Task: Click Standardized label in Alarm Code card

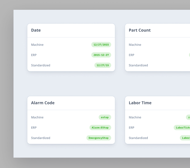Action: point(40,138)
